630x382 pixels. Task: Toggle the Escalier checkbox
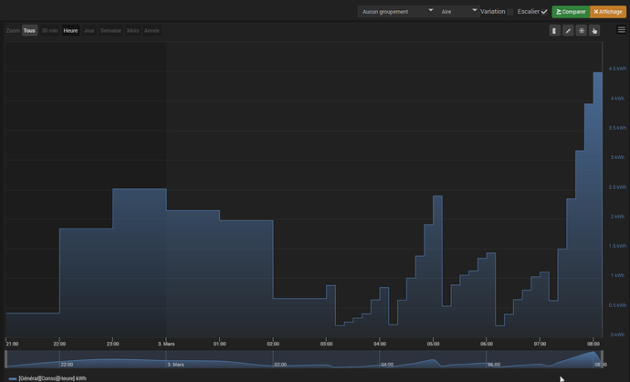[544, 12]
